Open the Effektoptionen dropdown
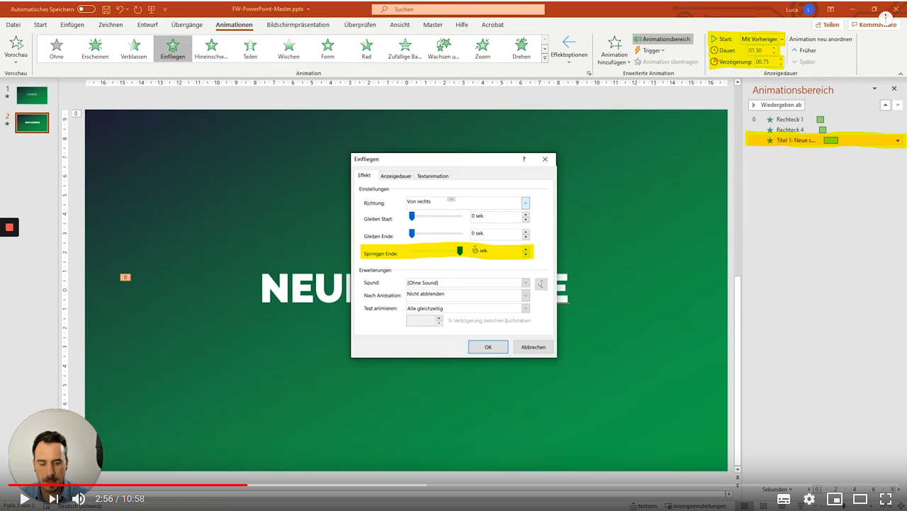The image size is (907, 511). pos(569,48)
